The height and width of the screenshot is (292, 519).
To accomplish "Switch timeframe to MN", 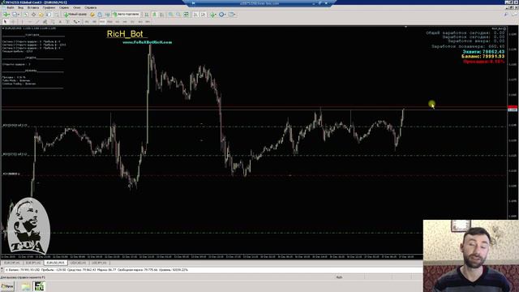I will (x=148, y=22).
